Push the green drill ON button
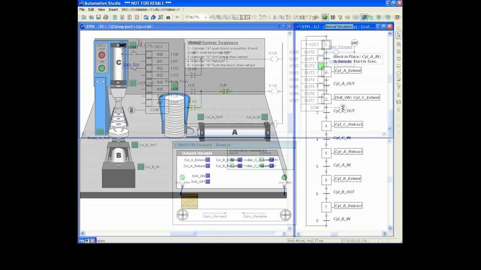The image size is (481, 270). coord(101,68)
